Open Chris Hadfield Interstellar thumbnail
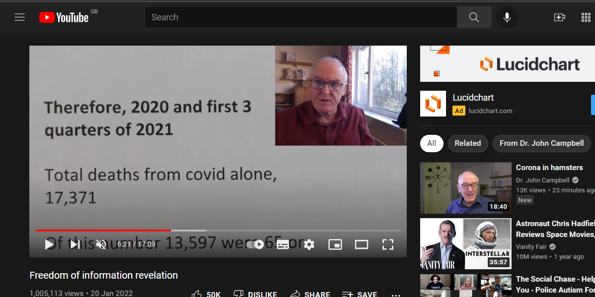The image size is (595, 297). (465, 243)
